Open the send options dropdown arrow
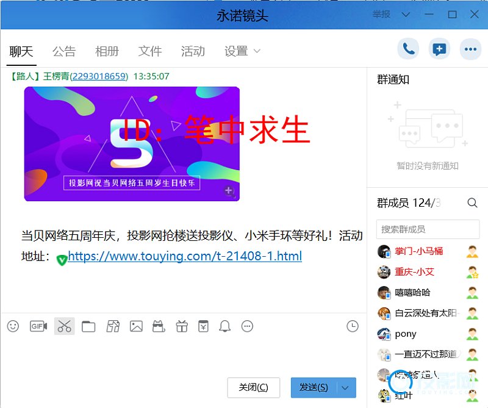This screenshot has height=408, width=488. tap(345, 388)
